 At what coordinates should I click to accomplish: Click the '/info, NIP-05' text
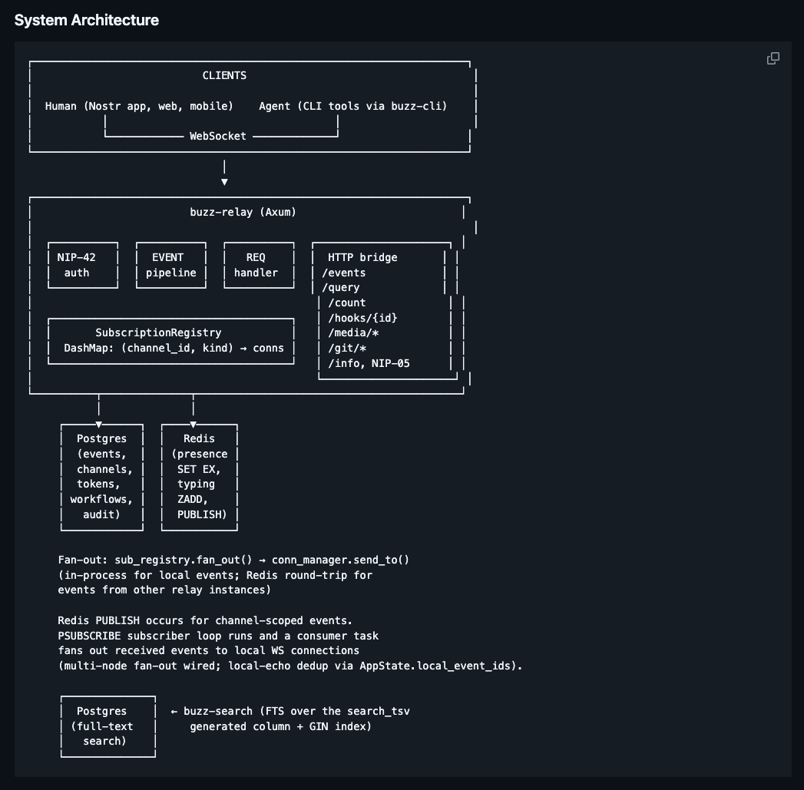[369, 363]
